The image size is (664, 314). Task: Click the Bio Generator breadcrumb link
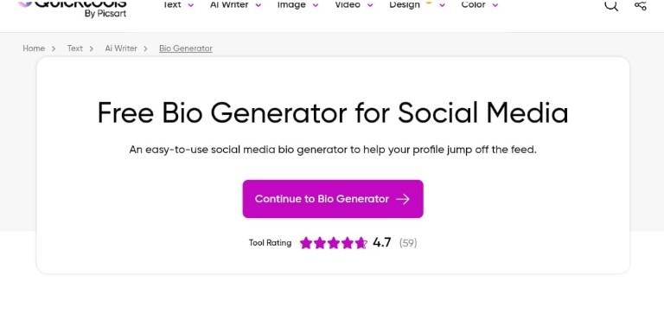pyautogui.click(x=186, y=48)
